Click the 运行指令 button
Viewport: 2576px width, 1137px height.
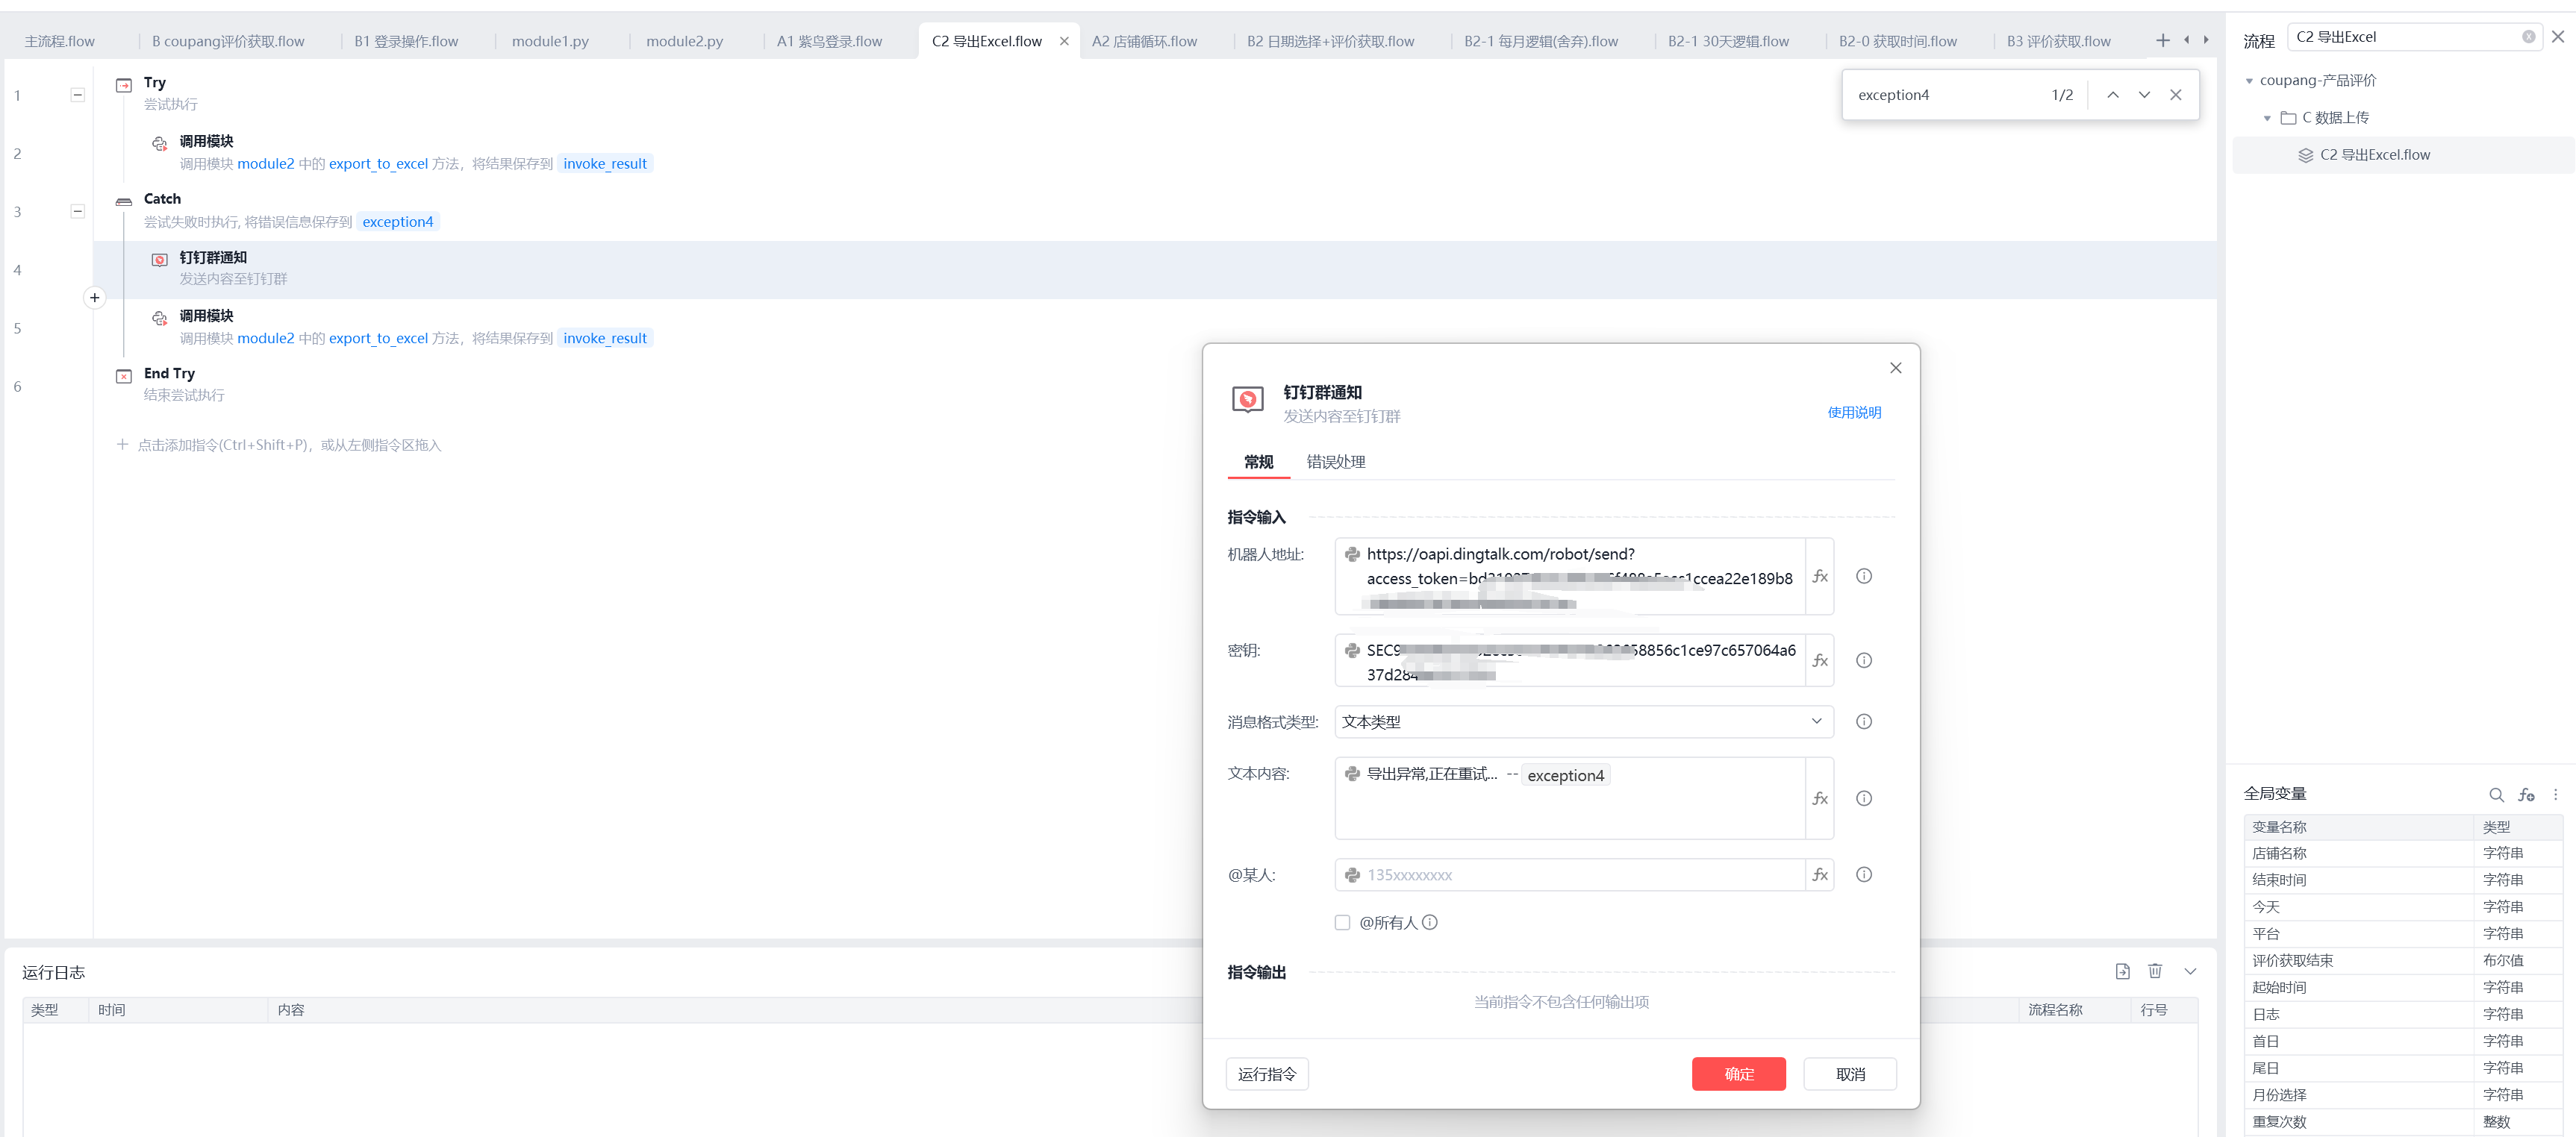click(1266, 1073)
